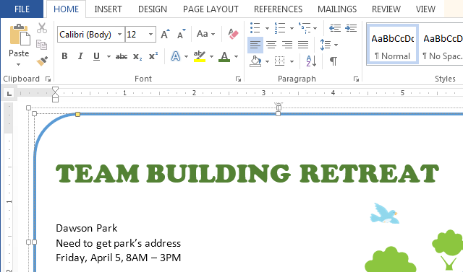Toggle Underline formatting
The height and width of the screenshot is (272, 463).
coord(96,56)
